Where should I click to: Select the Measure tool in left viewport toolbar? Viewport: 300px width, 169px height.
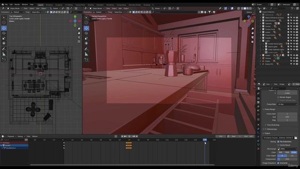tap(4, 54)
